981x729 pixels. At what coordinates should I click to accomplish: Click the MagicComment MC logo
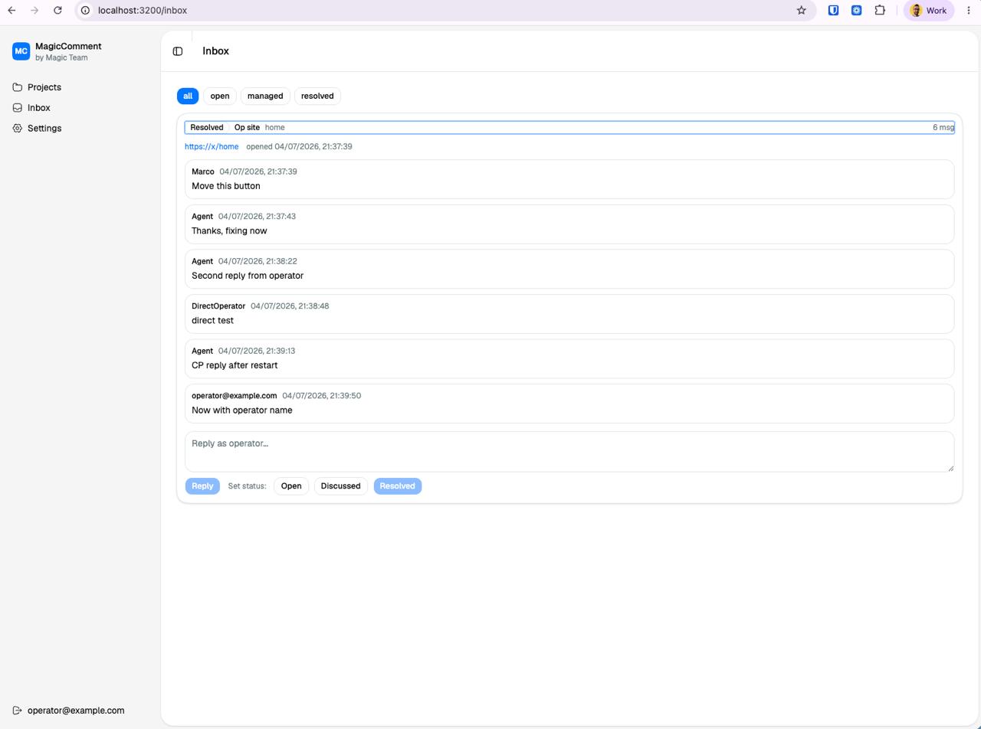21,51
